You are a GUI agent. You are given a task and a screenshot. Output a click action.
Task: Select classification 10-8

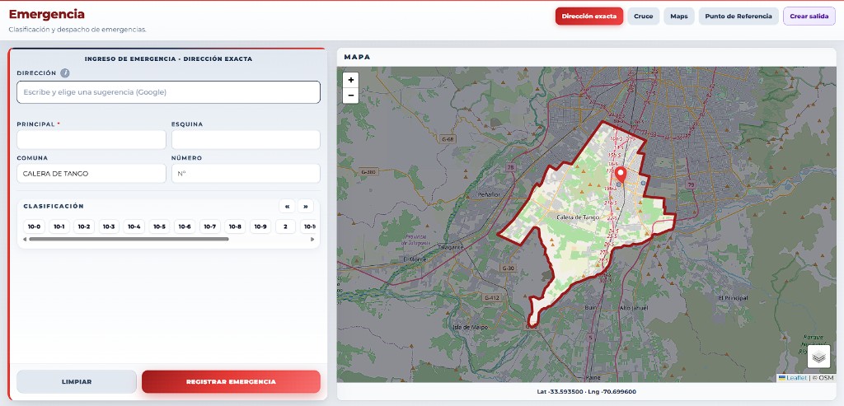click(235, 227)
